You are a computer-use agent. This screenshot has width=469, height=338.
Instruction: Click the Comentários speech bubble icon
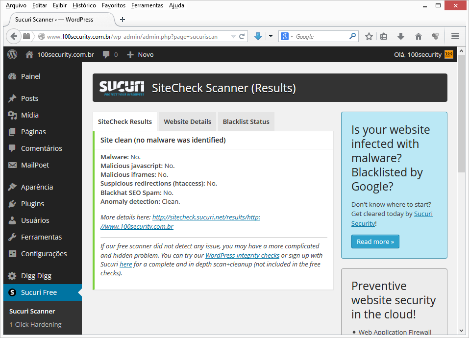pyautogui.click(x=12, y=148)
